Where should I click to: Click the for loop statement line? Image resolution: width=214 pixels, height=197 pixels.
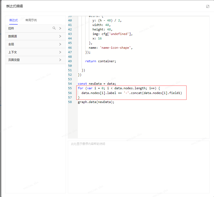click(119, 88)
